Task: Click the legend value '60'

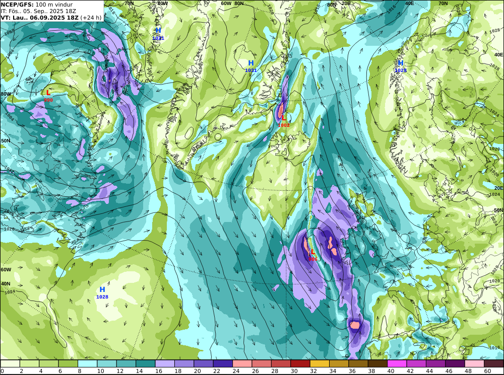Action: pos(487,371)
